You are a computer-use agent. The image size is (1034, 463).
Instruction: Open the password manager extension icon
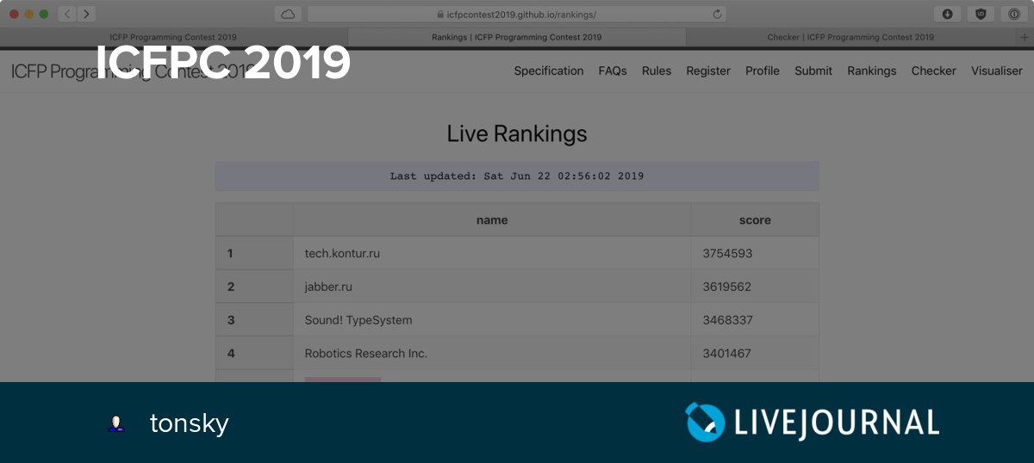coord(1013,14)
